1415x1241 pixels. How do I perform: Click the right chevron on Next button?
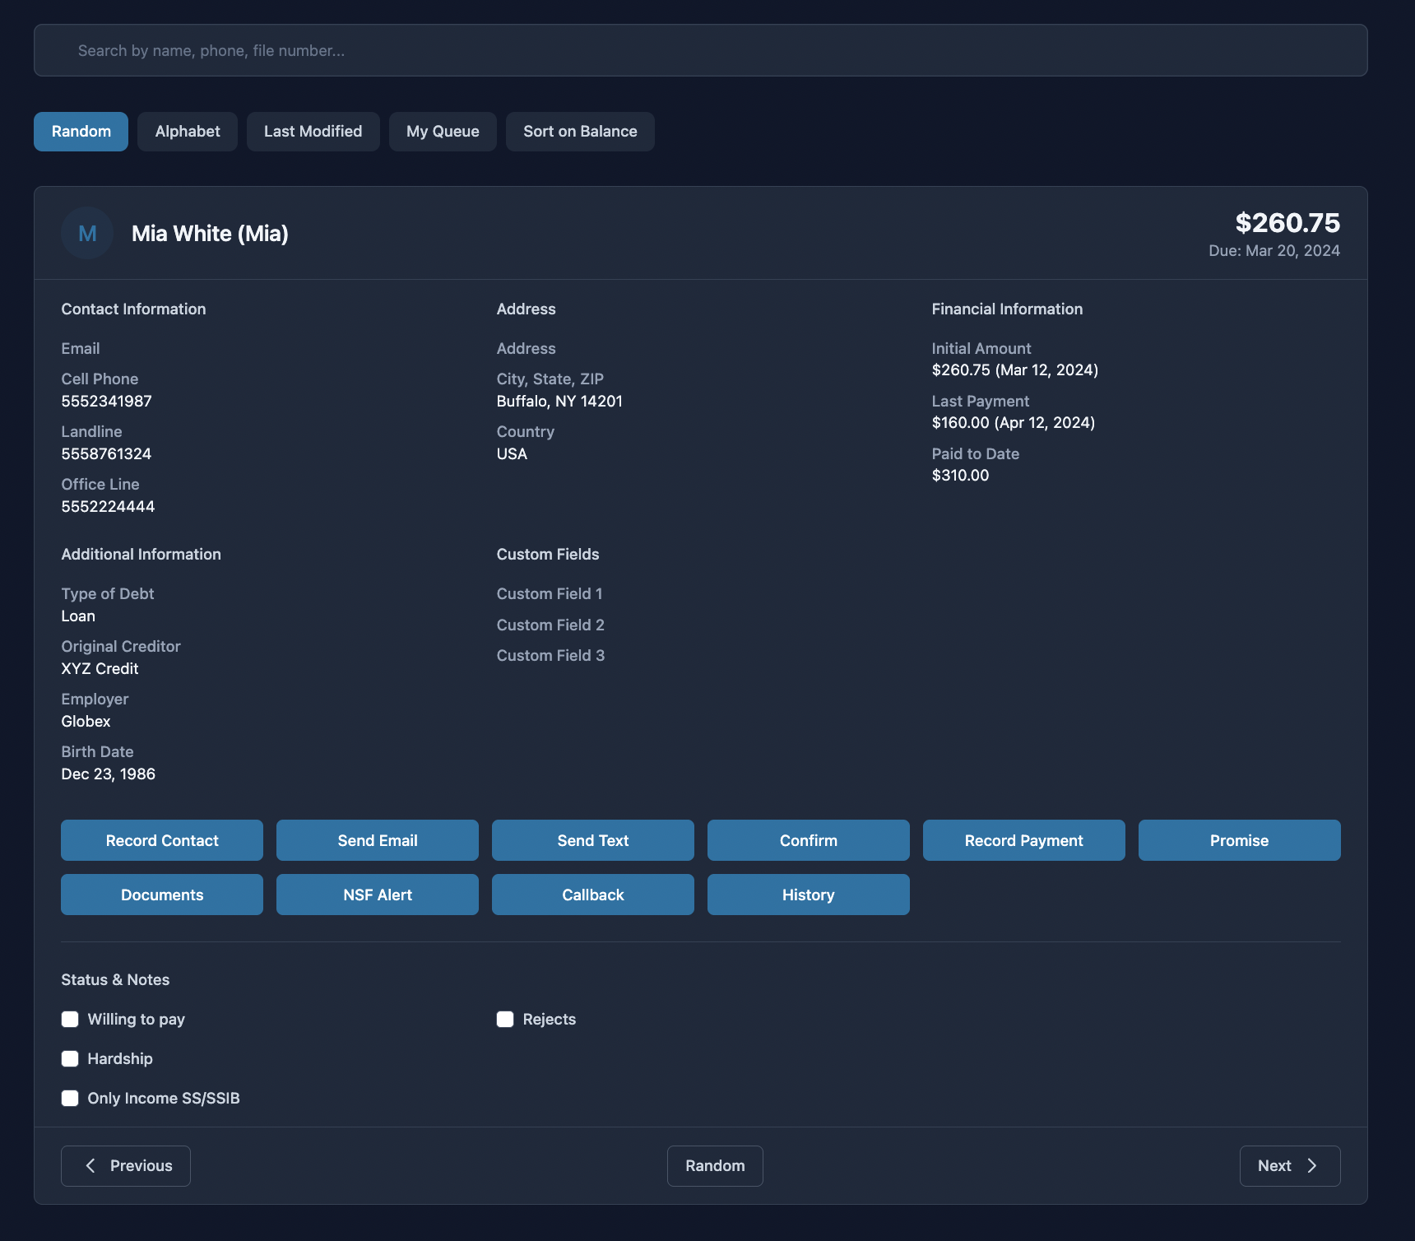(1312, 1166)
